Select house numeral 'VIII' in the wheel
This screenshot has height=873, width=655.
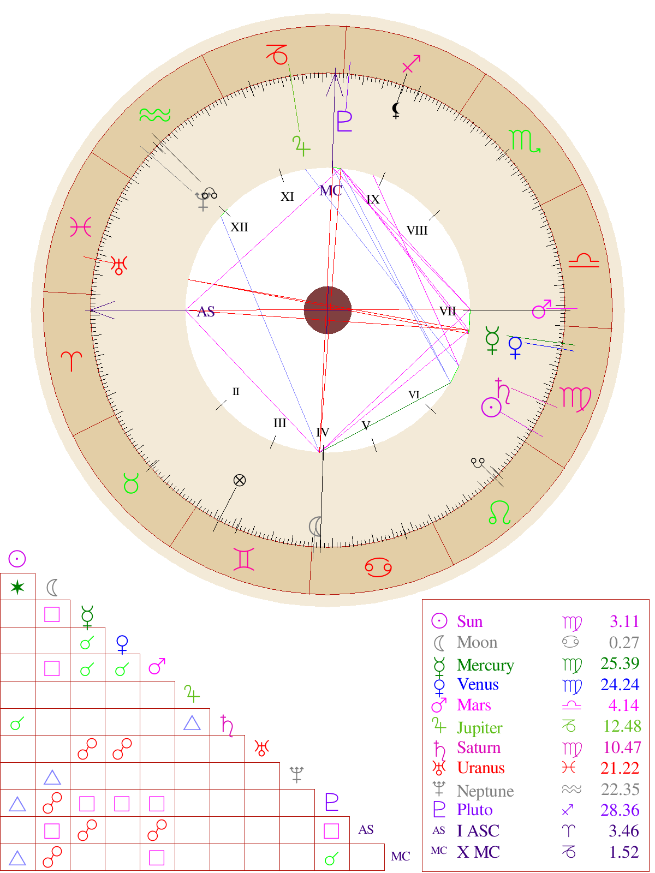click(x=417, y=230)
